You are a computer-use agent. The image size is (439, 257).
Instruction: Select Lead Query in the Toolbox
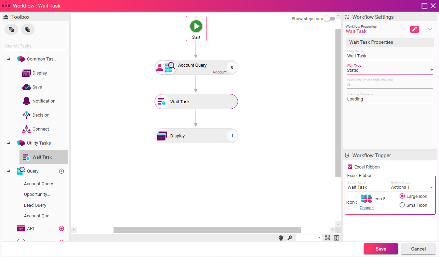click(x=35, y=205)
